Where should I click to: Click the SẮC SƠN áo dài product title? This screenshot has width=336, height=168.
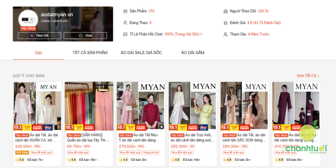point(245,137)
